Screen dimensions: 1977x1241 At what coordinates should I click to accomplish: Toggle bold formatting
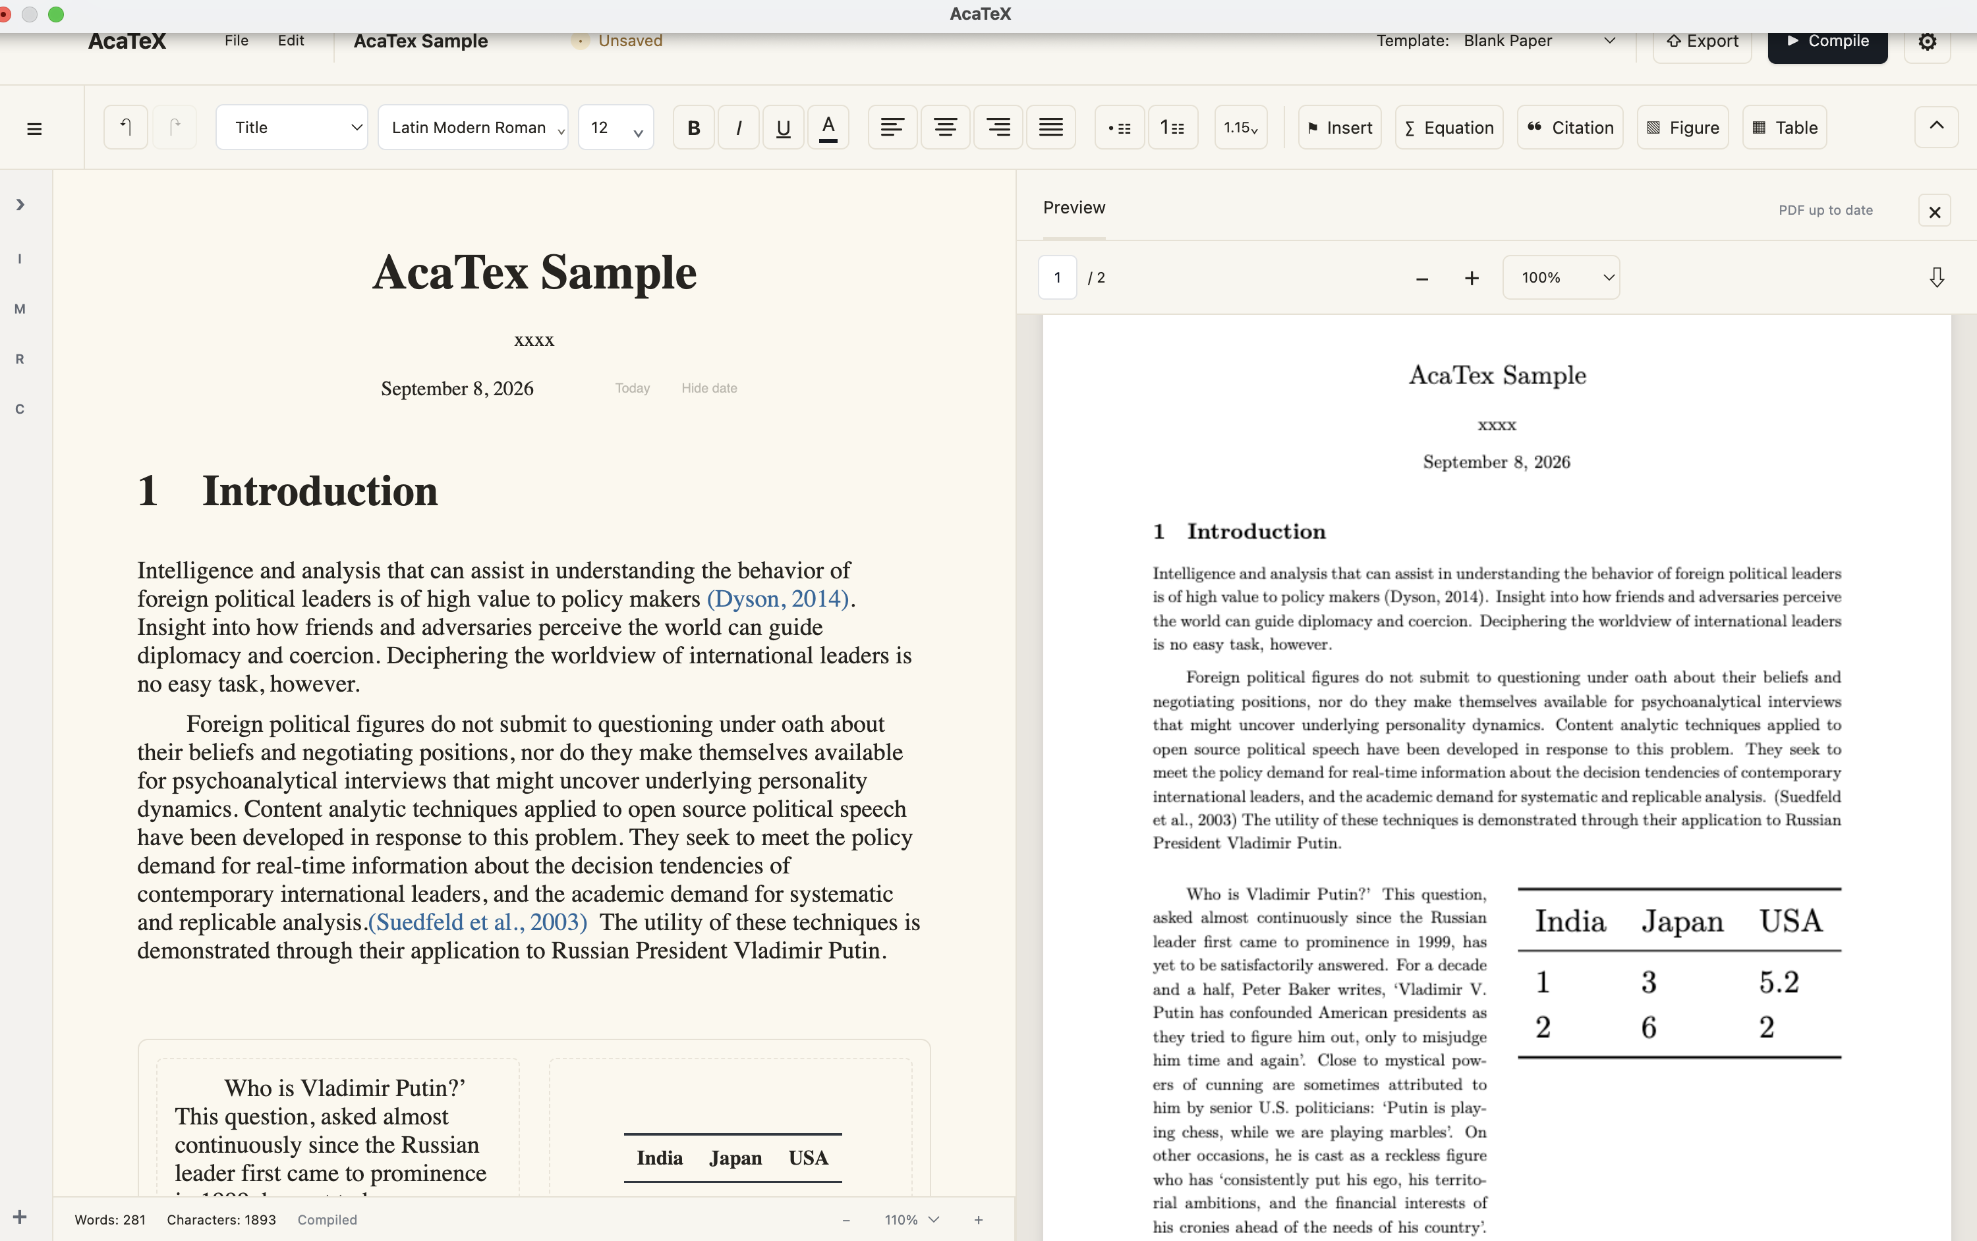[x=694, y=127]
